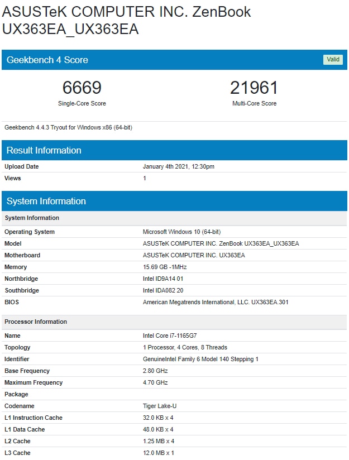Click the gray System Information subheading
349x460 pixels.
coord(32,218)
